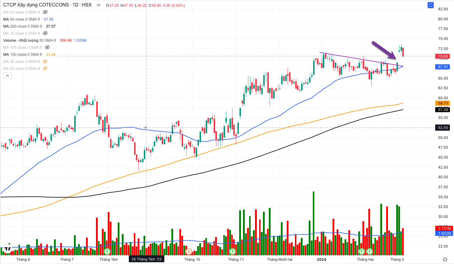The image size is (454, 264).
Task: Click the blue 67.92 MA price label
Action: coord(443,67)
